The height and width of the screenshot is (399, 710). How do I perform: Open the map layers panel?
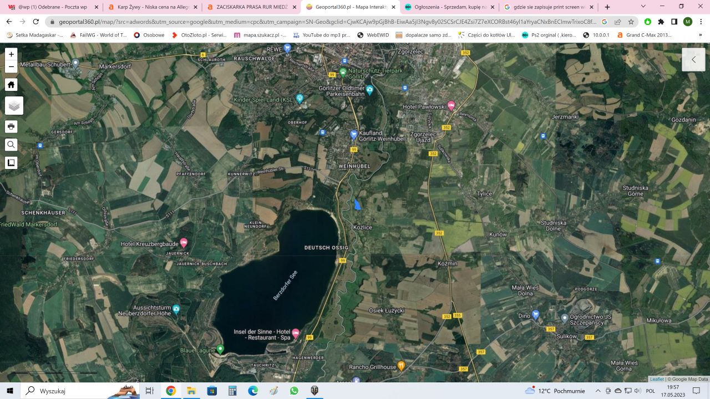[x=14, y=105]
